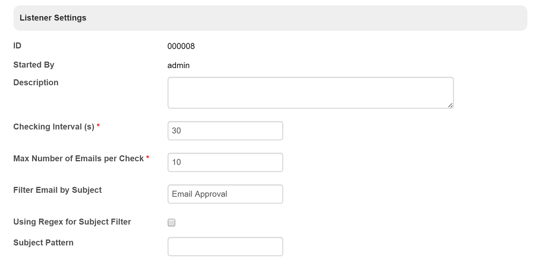Click the Filter Email by Subject label
Image resolution: width=536 pixels, height=262 pixels.
click(x=57, y=190)
